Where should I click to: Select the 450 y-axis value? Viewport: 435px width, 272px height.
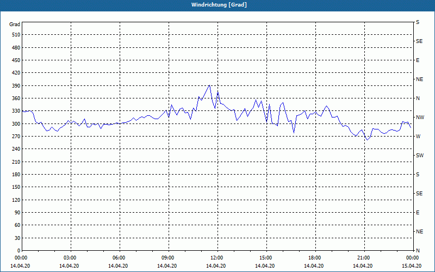16,60
